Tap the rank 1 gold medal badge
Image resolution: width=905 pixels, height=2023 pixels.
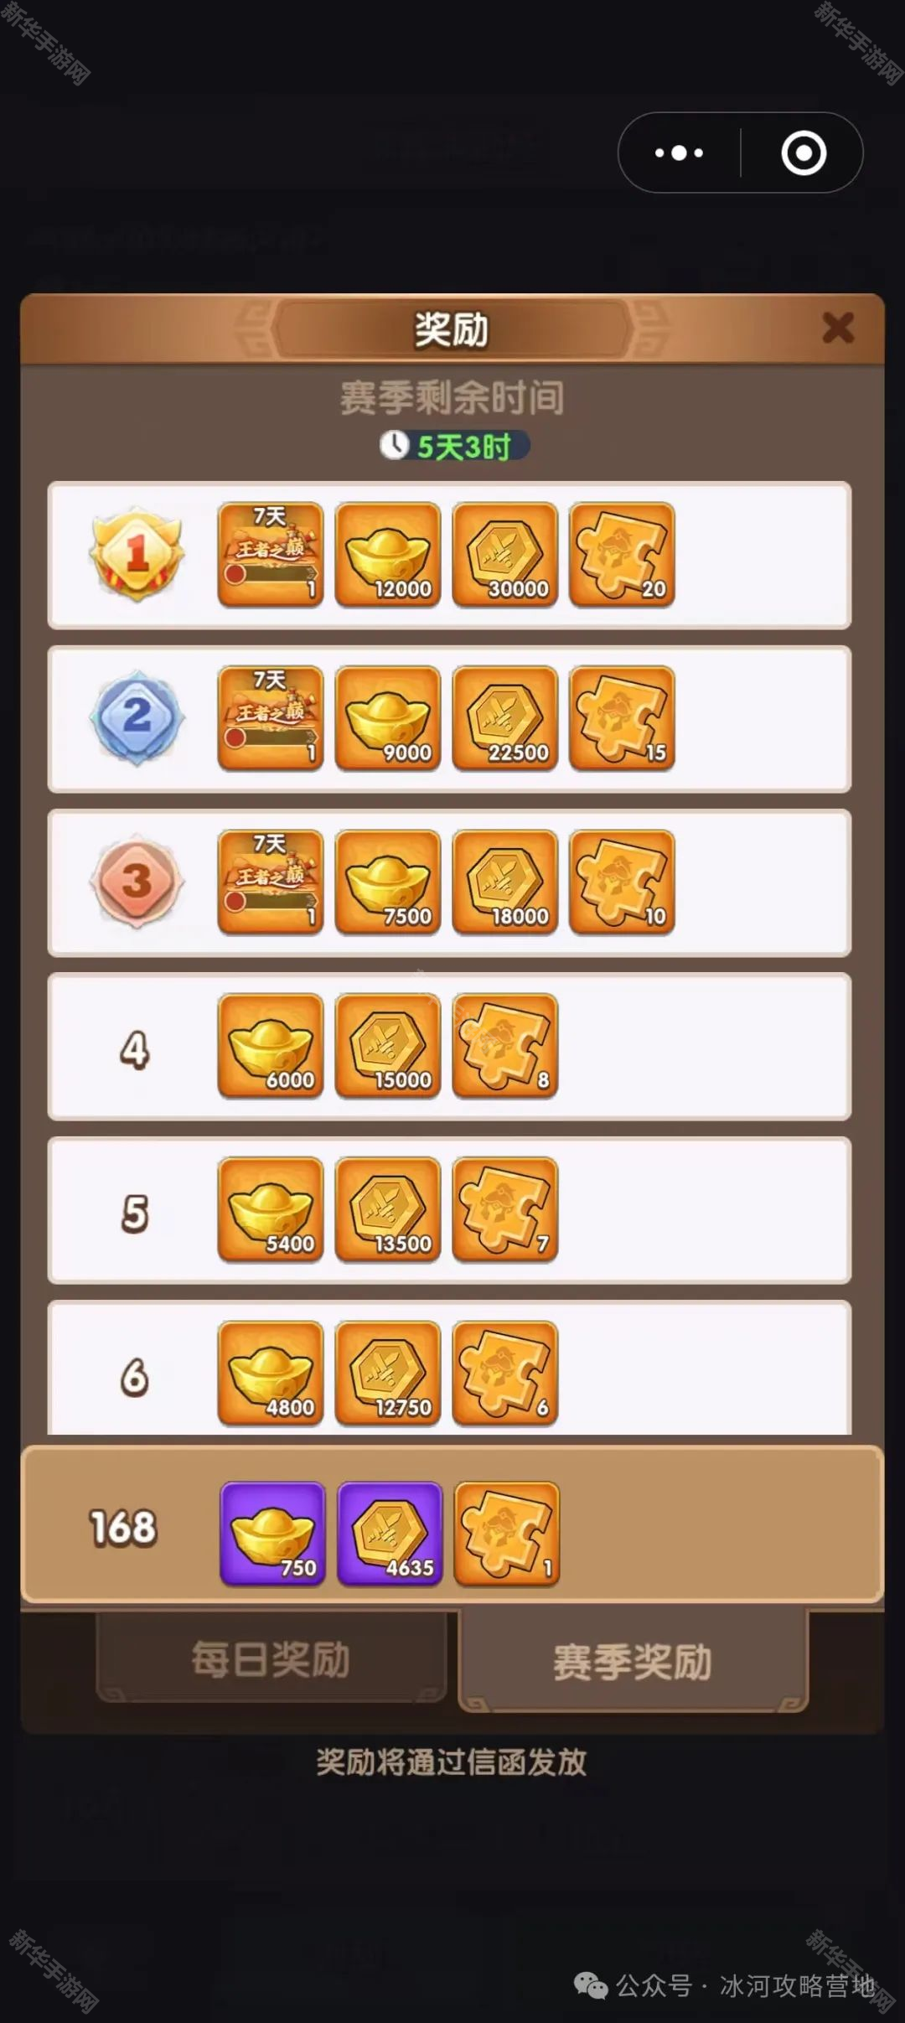pos(137,554)
